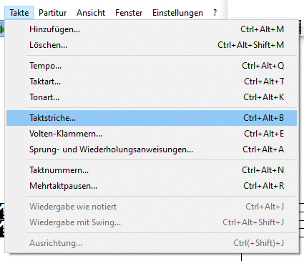
Task: Click the disabled Wiedergabe wie notiert entry
Action: click(152, 207)
